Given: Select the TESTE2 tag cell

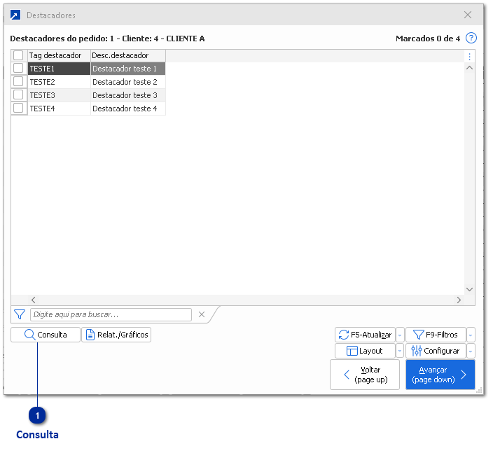Looking at the screenshot, I should pos(60,82).
